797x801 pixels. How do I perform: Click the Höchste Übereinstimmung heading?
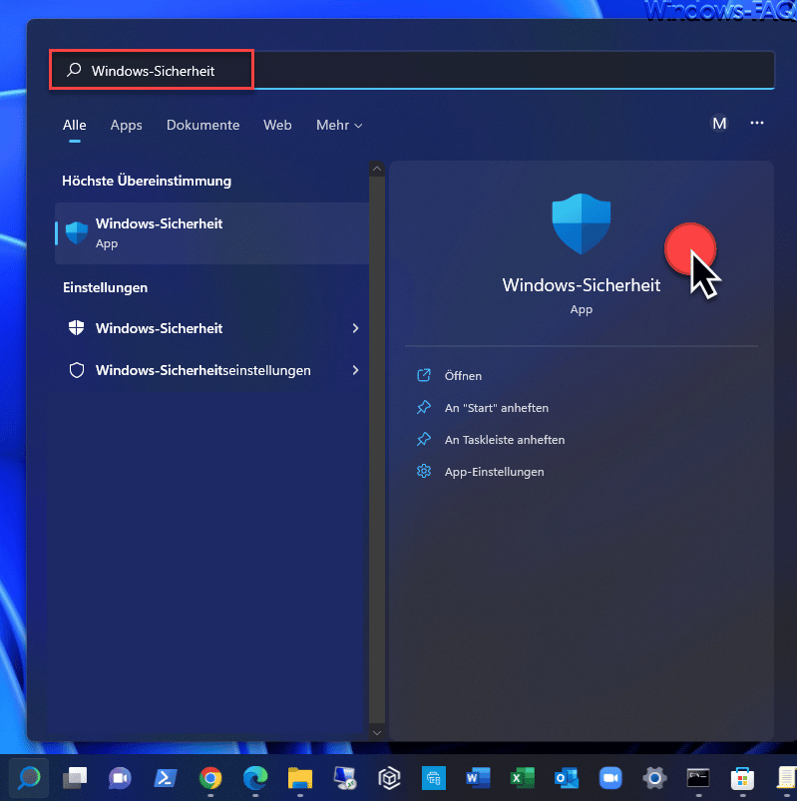click(147, 181)
